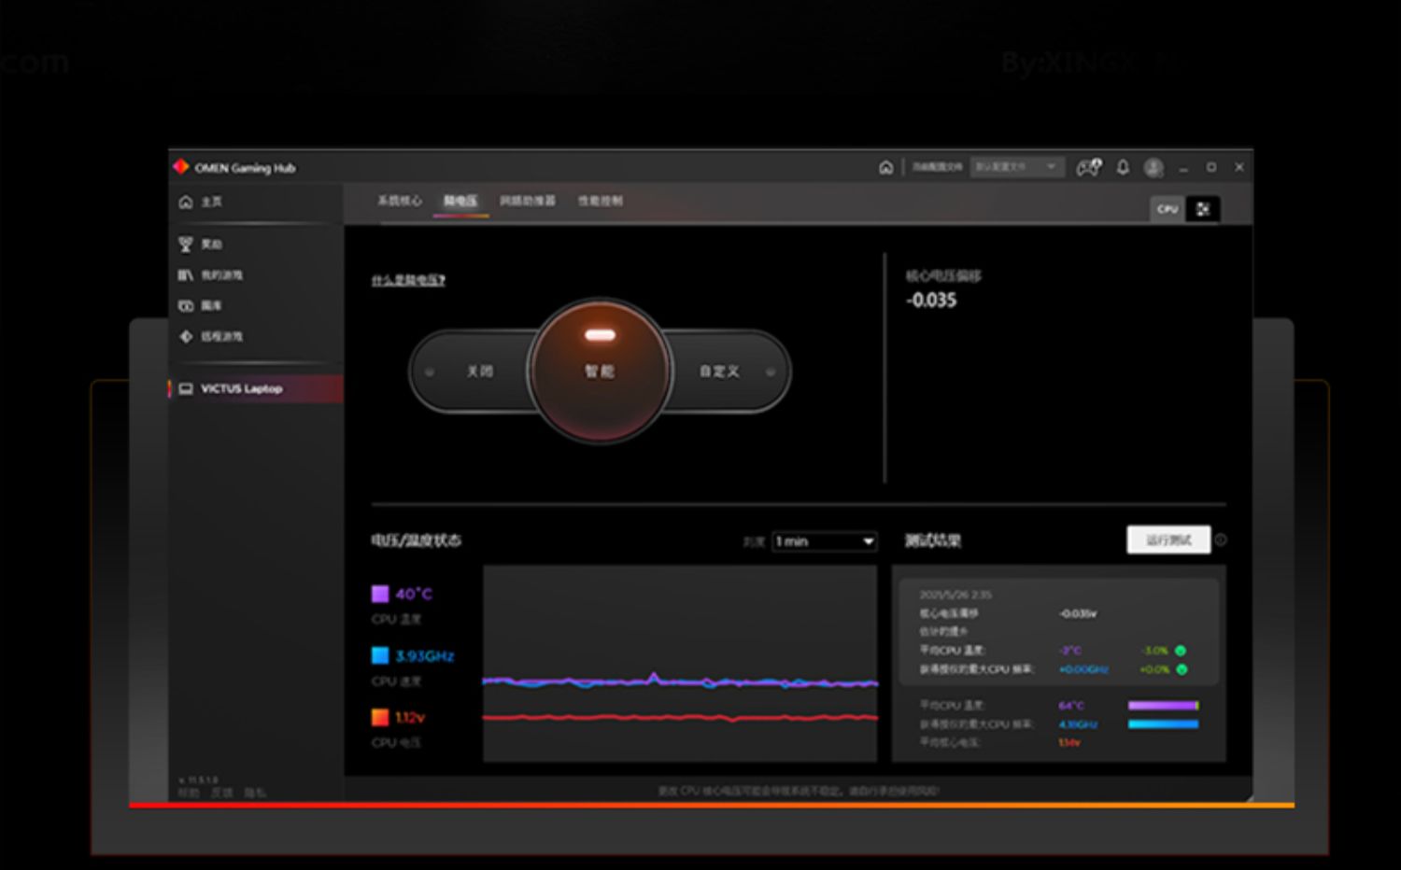This screenshot has height=870, width=1401.
Task: Click the info icon beside the run test button
Action: click(x=1221, y=540)
